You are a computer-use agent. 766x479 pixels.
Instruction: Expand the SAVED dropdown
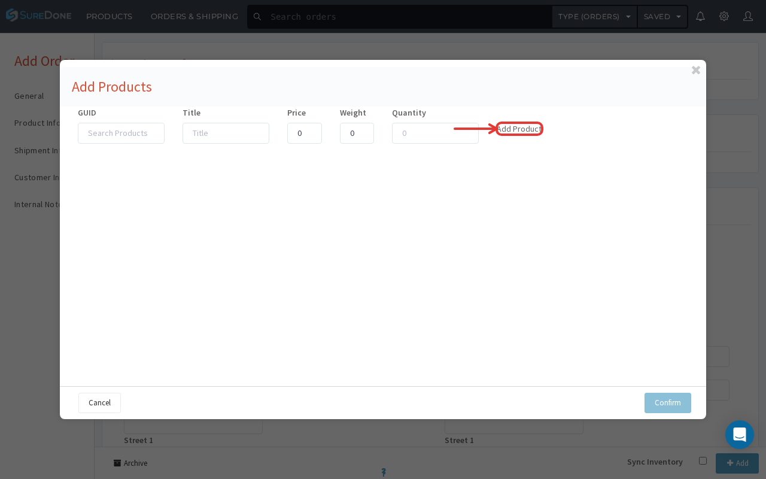[662, 17]
